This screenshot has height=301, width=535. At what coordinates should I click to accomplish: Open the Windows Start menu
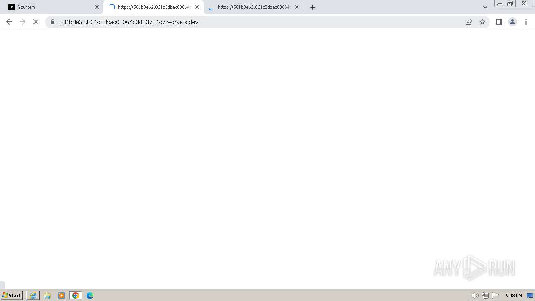[x=12, y=296]
